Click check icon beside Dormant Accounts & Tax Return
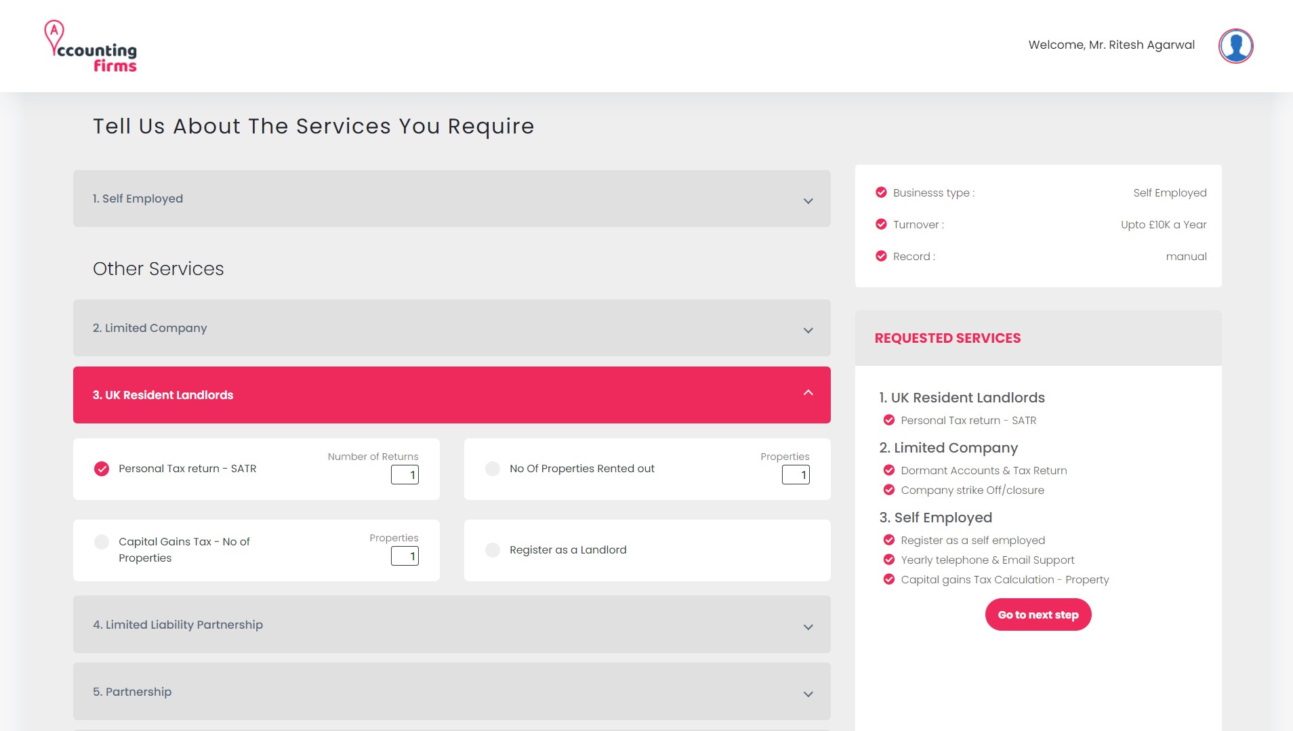The height and width of the screenshot is (731, 1293). (889, 470)
